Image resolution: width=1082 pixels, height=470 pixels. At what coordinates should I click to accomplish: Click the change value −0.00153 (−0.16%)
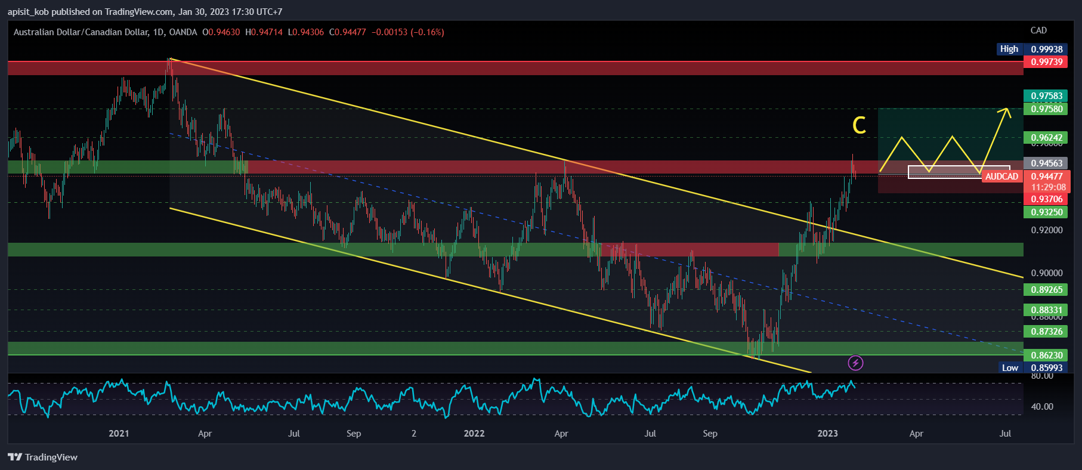[x=407, y=32]
